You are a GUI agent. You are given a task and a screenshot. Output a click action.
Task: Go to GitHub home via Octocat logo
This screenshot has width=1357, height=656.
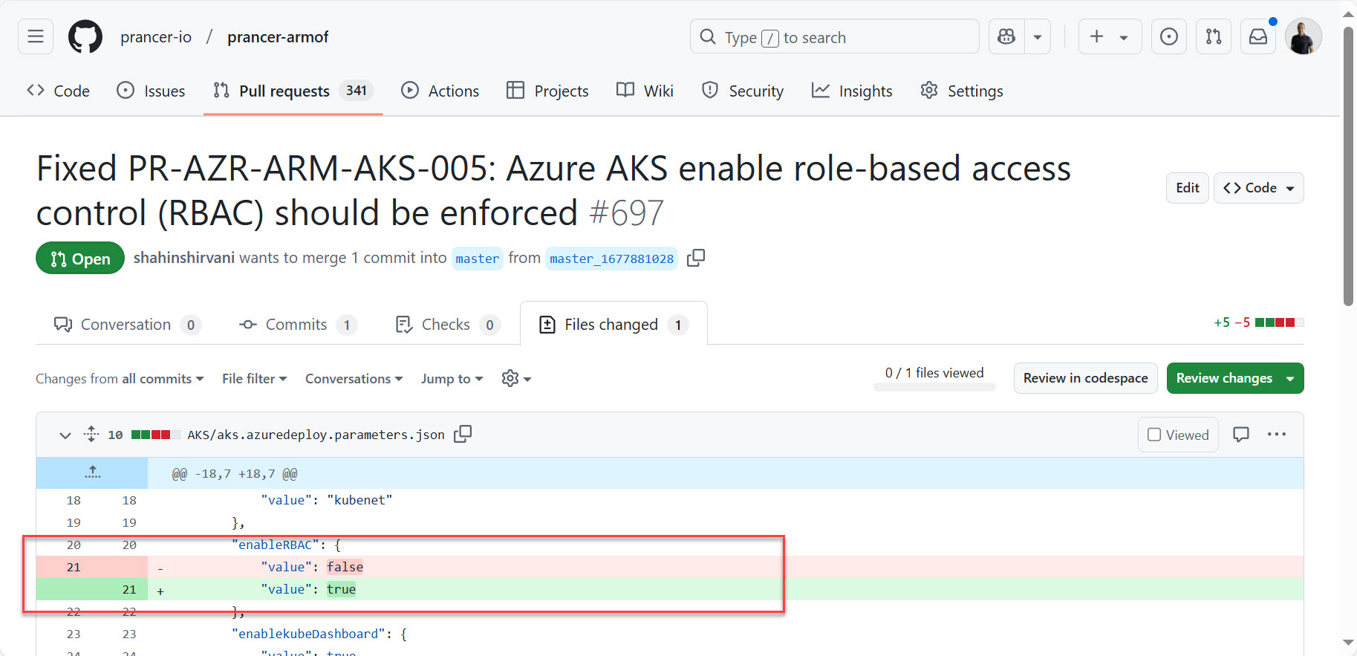pyautogui.click(x=85, y=36)
